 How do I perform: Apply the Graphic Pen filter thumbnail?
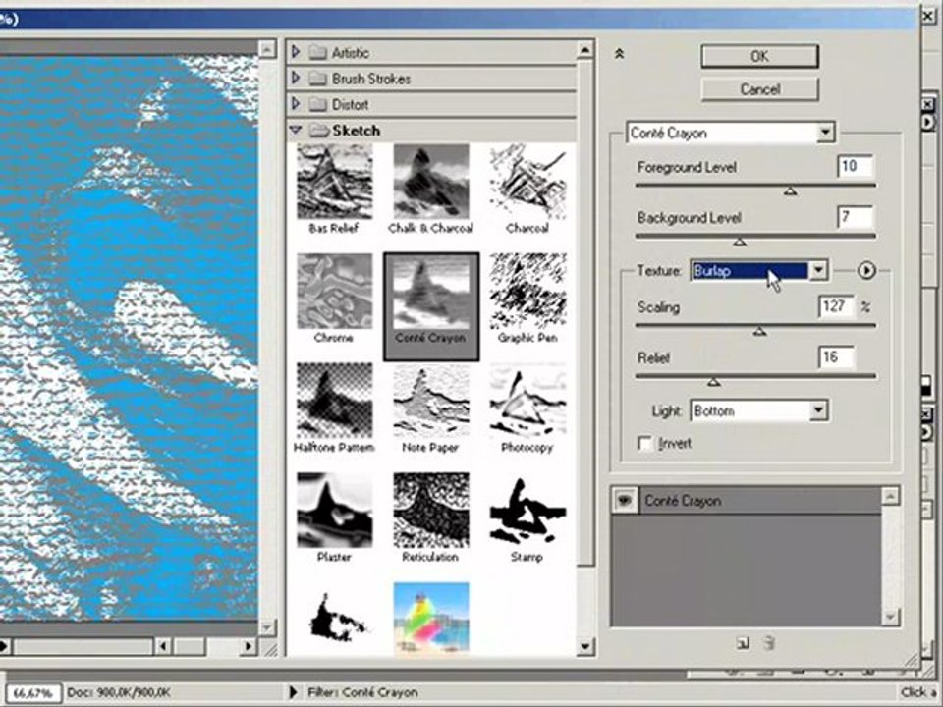[x=527, y=292]
